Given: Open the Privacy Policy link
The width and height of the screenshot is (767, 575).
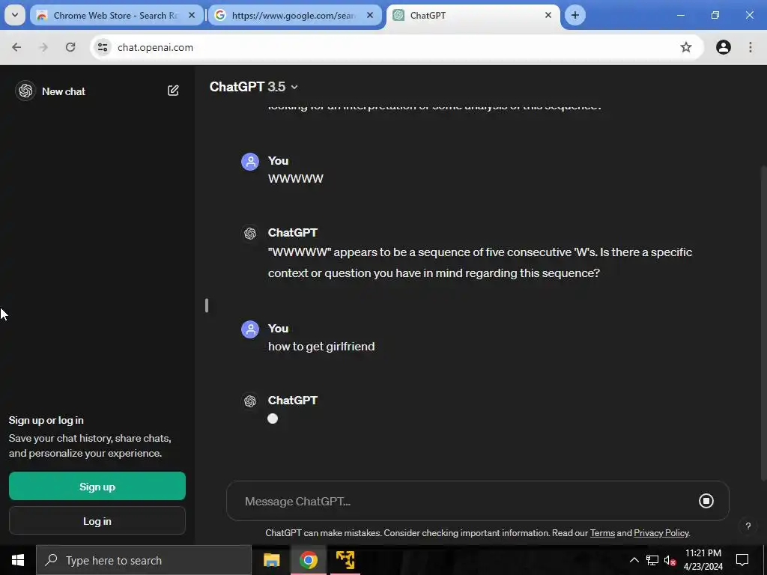Looking at the screenshot, I should point(661,533).
